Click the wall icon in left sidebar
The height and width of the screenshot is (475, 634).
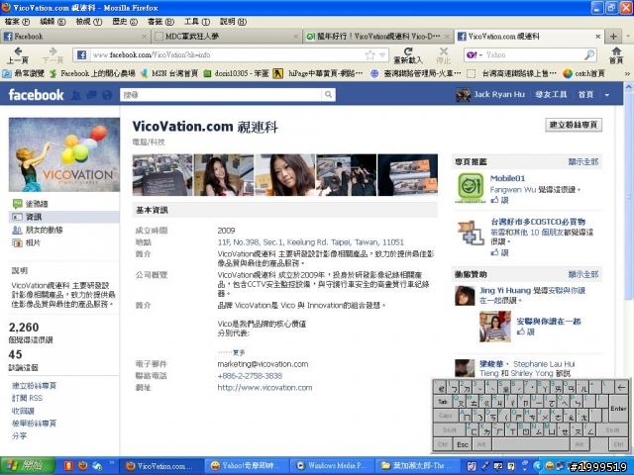(x=17, y=204)
